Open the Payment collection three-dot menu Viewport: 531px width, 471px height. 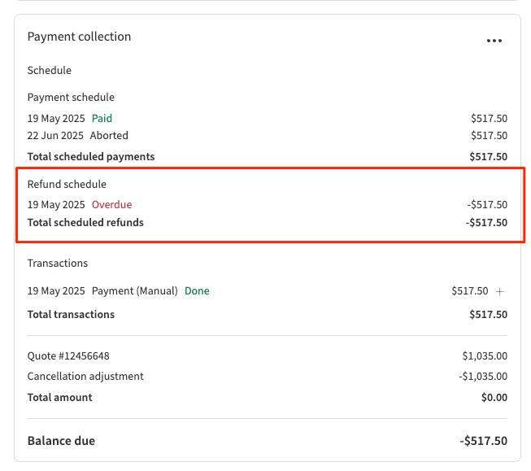pos(494,41)
